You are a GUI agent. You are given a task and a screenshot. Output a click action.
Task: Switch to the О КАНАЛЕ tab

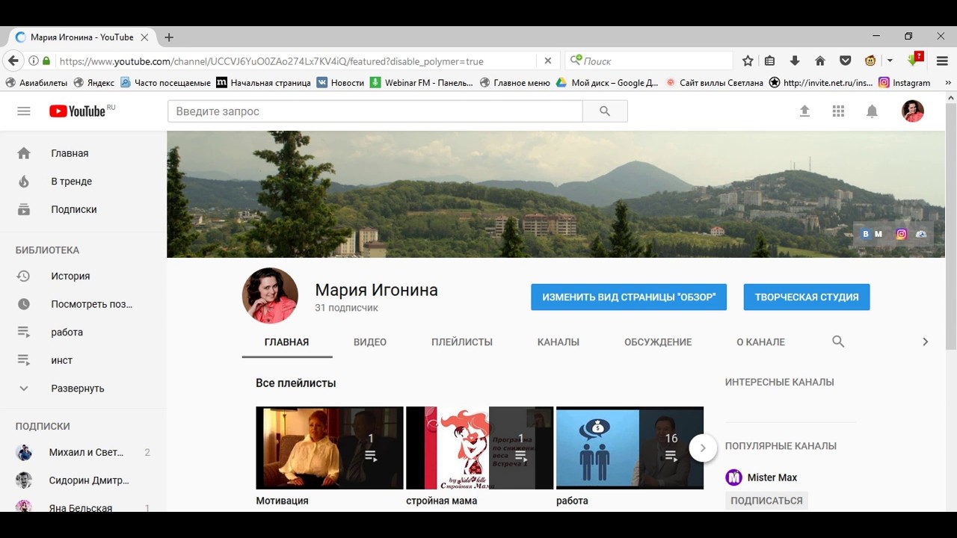[760, 342]
